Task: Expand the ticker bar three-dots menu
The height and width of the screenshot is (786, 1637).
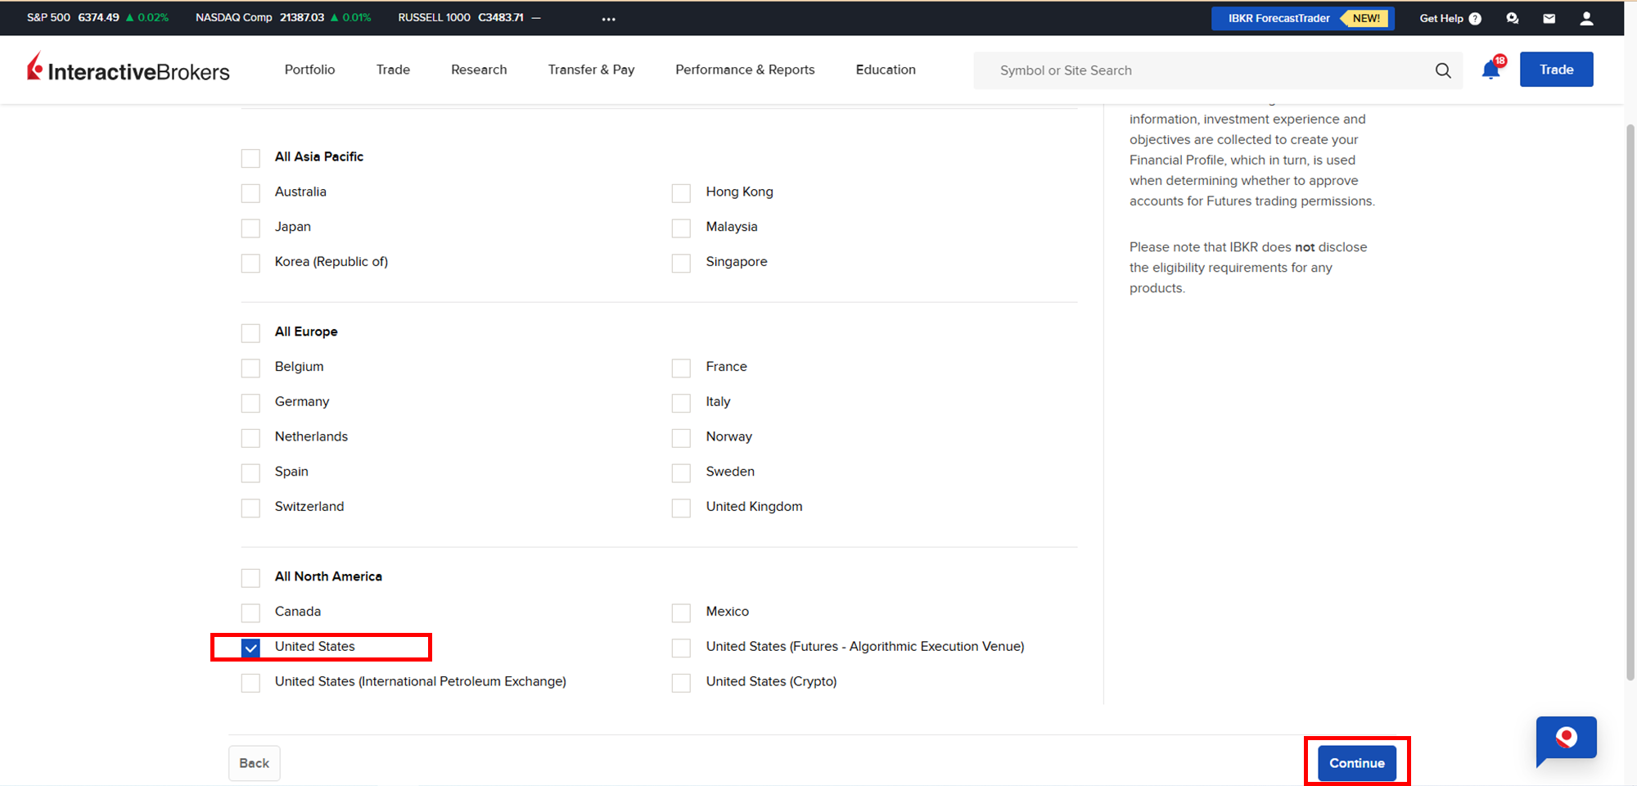Action: [608, 19]
